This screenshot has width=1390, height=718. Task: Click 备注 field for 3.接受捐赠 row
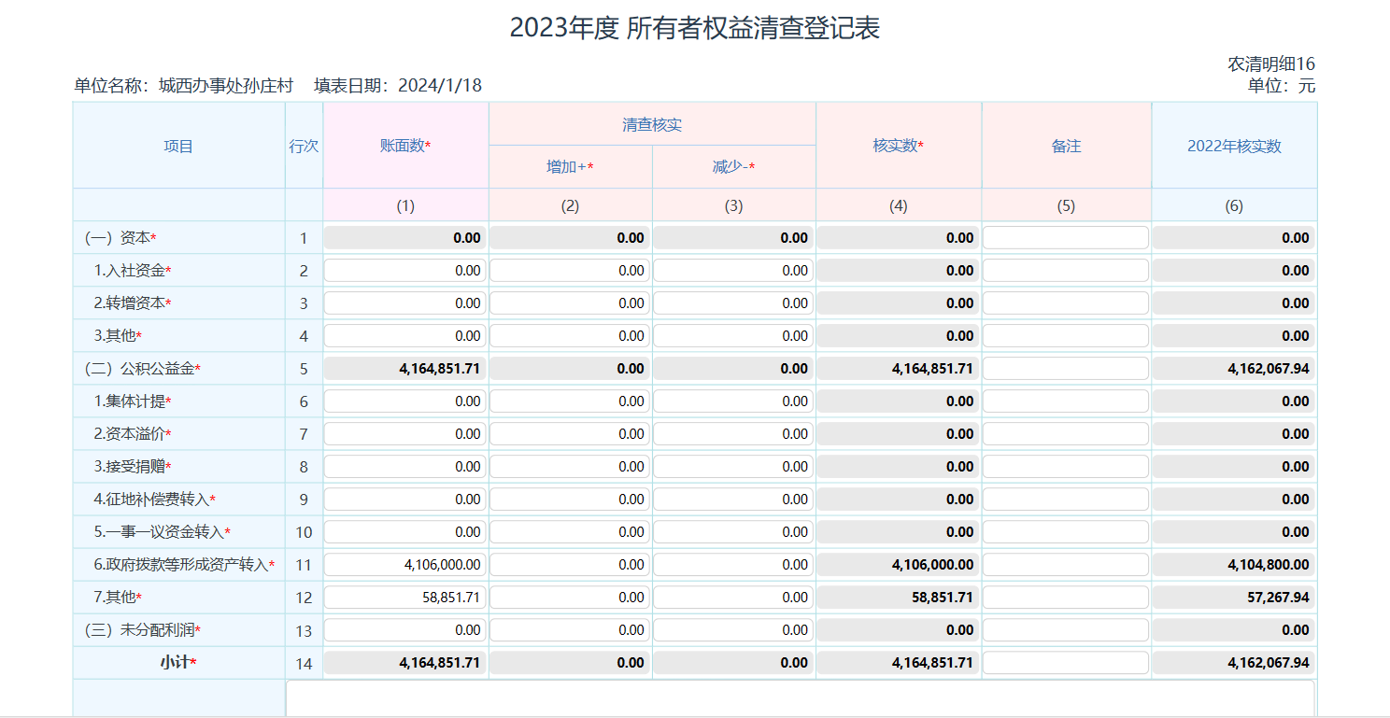coord(1066,467)
